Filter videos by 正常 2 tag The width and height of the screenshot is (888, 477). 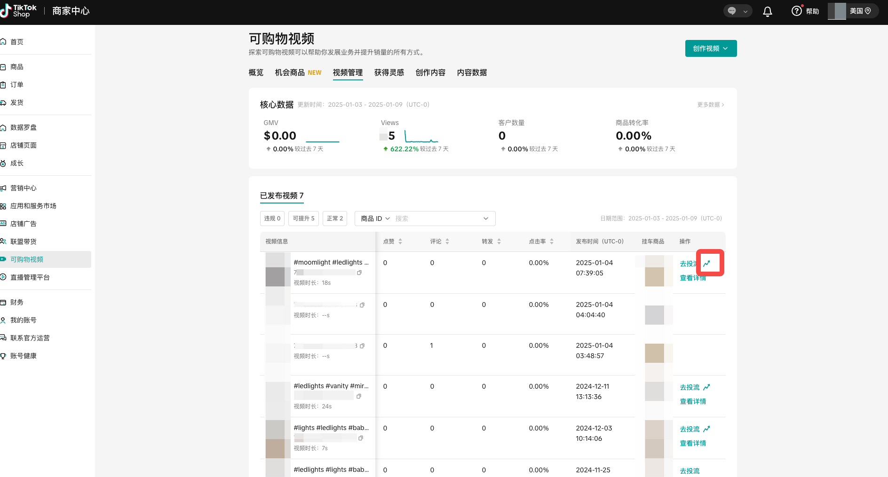pos(334,219)
